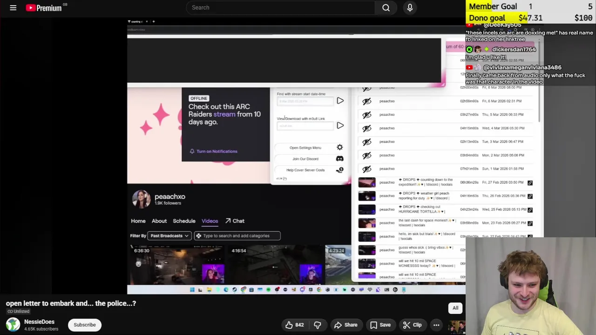Click Open Settings Menu button
Viewport: 596px width, 335px height.
pos(305,147)
